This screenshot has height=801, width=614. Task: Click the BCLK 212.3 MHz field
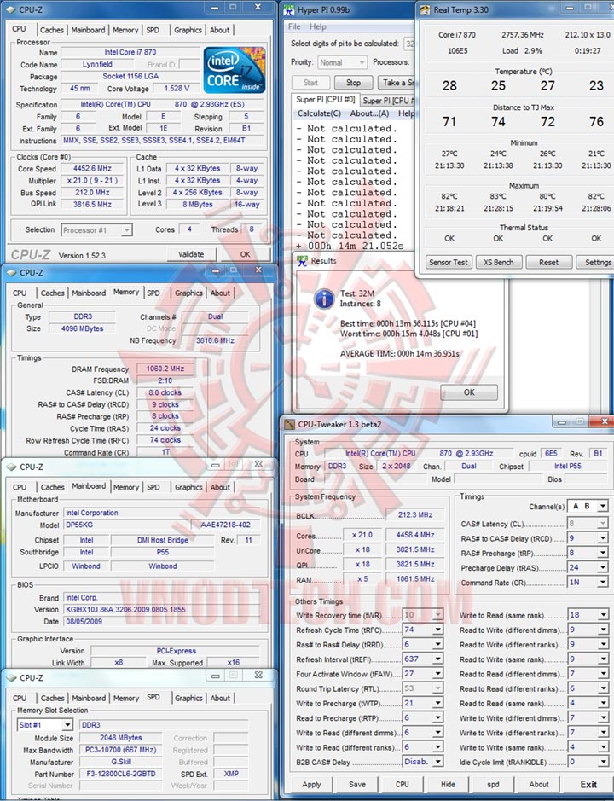414,515
